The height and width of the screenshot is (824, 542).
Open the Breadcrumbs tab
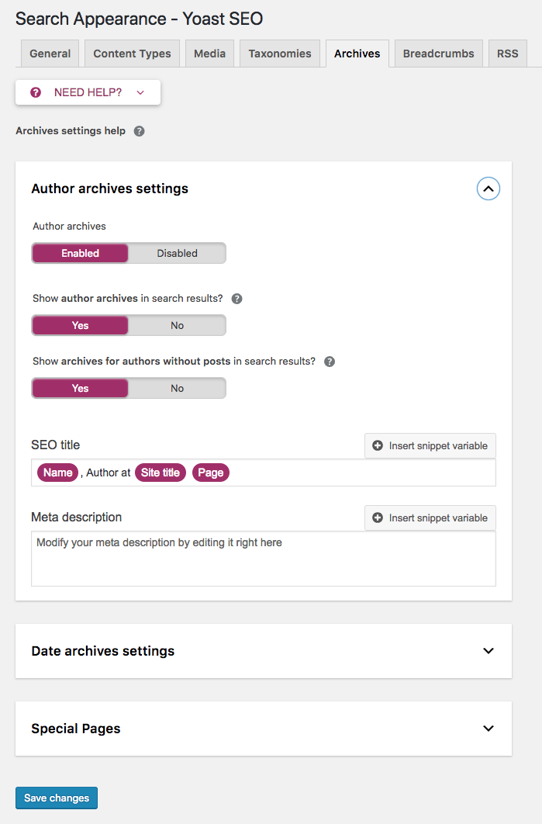(x=439, y=54)
